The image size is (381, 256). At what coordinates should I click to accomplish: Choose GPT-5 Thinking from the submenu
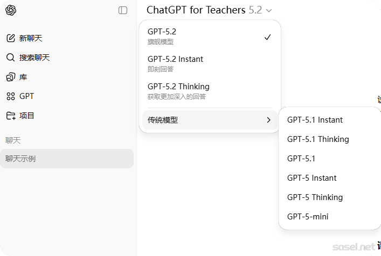pyautogui.click(x=315, y=197)
